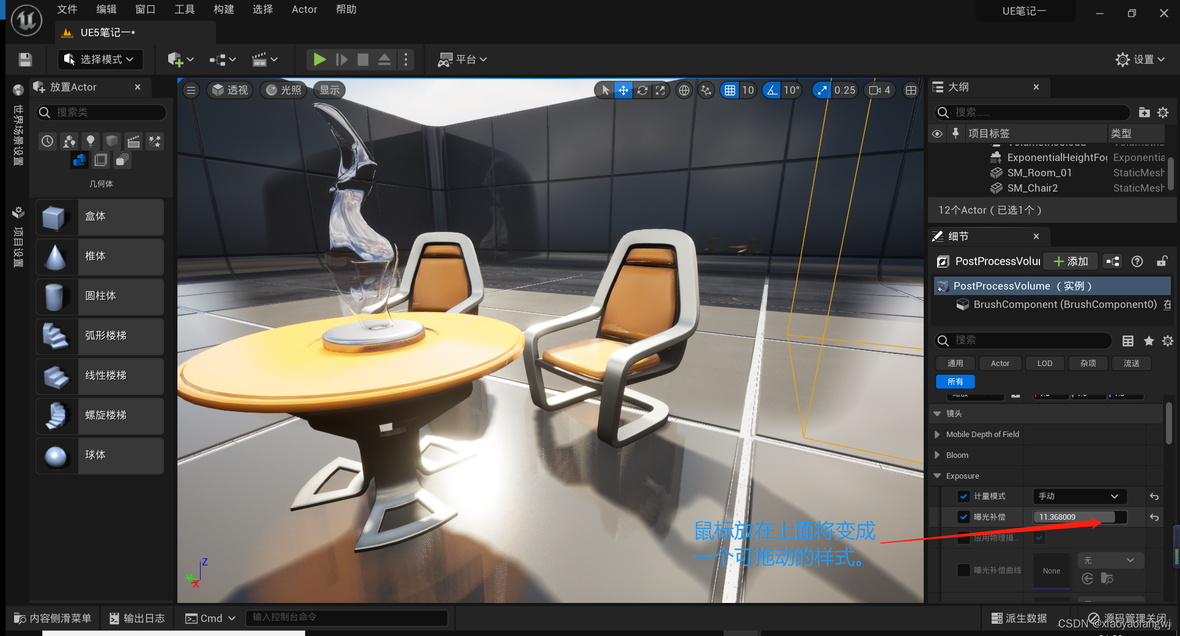Viewport: 1180px width, 636px height.
Task: Uncheck the 计量模式 override checkbox
Action: click(963, 496)
